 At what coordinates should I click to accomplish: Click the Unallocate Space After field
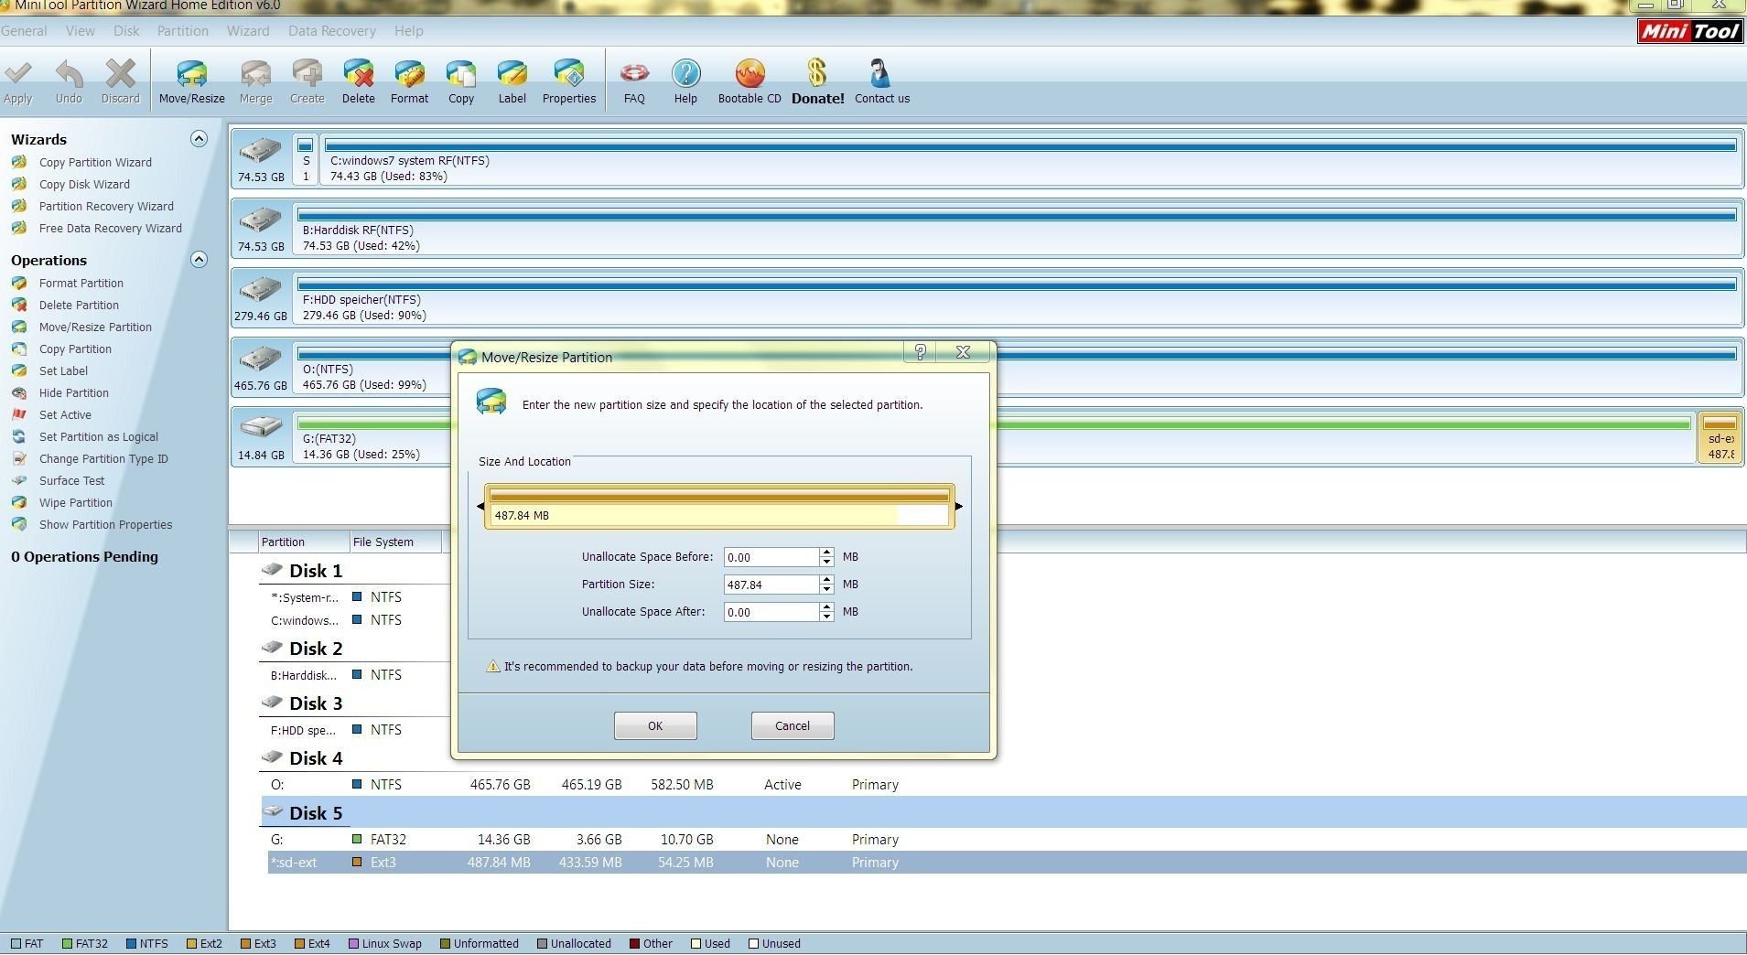[x=771, y=612]
